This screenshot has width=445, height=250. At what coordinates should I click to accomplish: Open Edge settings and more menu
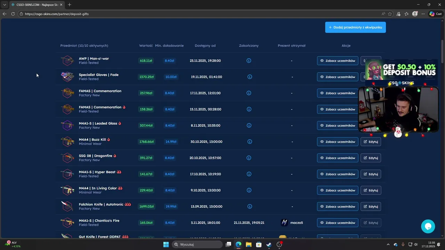click(423, 14)
